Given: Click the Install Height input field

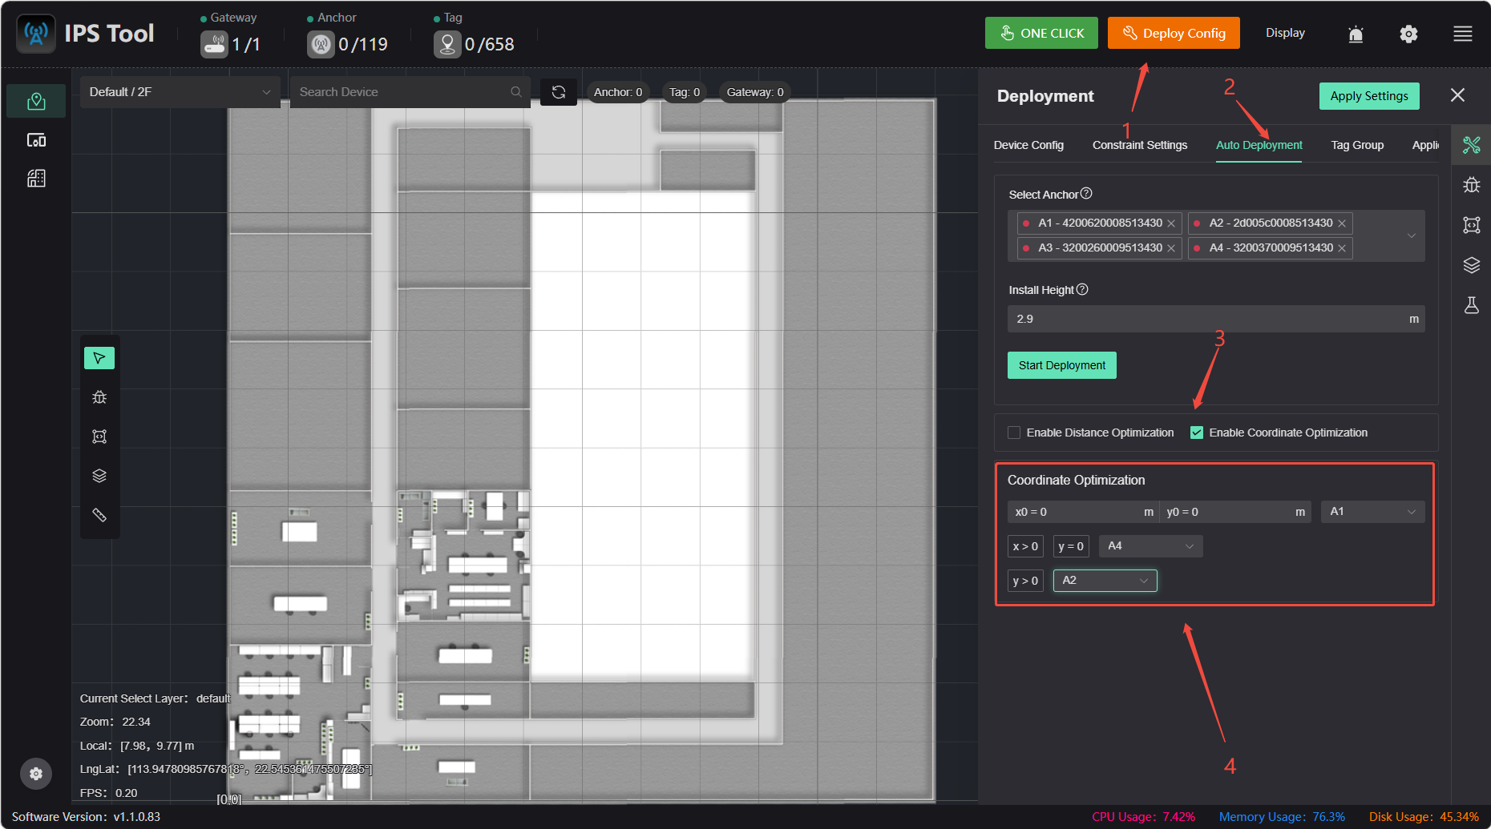Looking at the screenshot, I should pos(1216,319).
